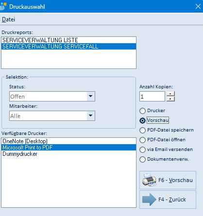Image resolution: width=203 pixels, height=216 pixels.
Task: Increase Anzahl Kopien with up arrow
Action: pyautogui.click(x=170, y=94)
